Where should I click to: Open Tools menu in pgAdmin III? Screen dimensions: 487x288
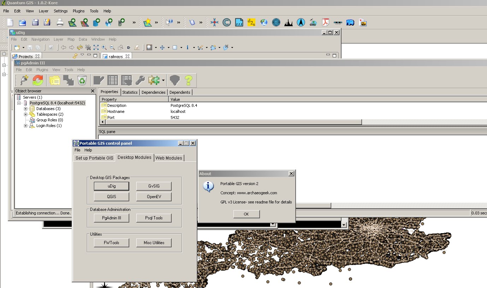click(69, 70)
